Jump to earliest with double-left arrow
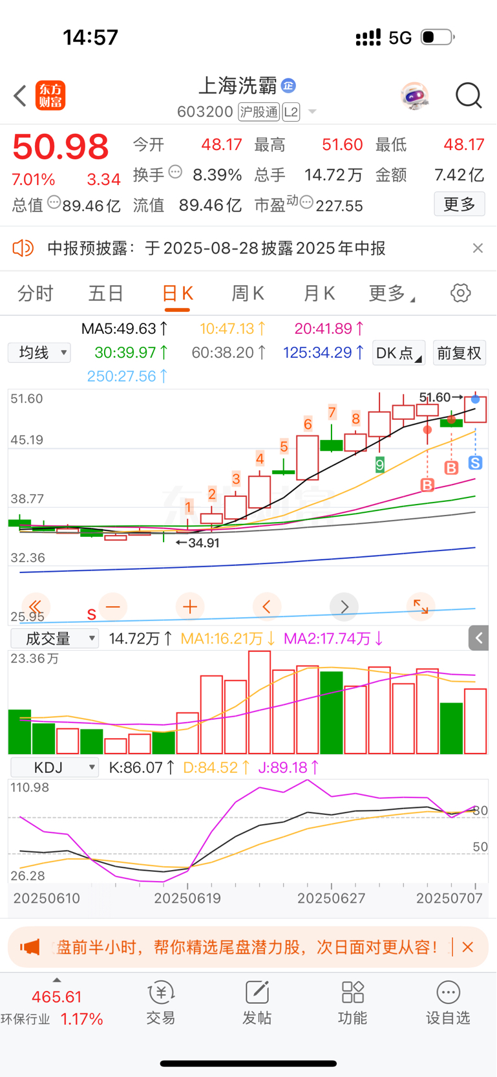The width and height of the screenshot is (497, 1077). pos(35,607)
